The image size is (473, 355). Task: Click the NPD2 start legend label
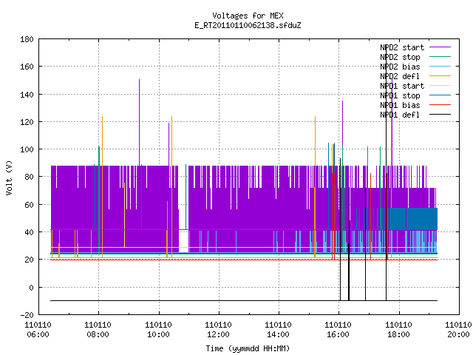coord(402,47)
